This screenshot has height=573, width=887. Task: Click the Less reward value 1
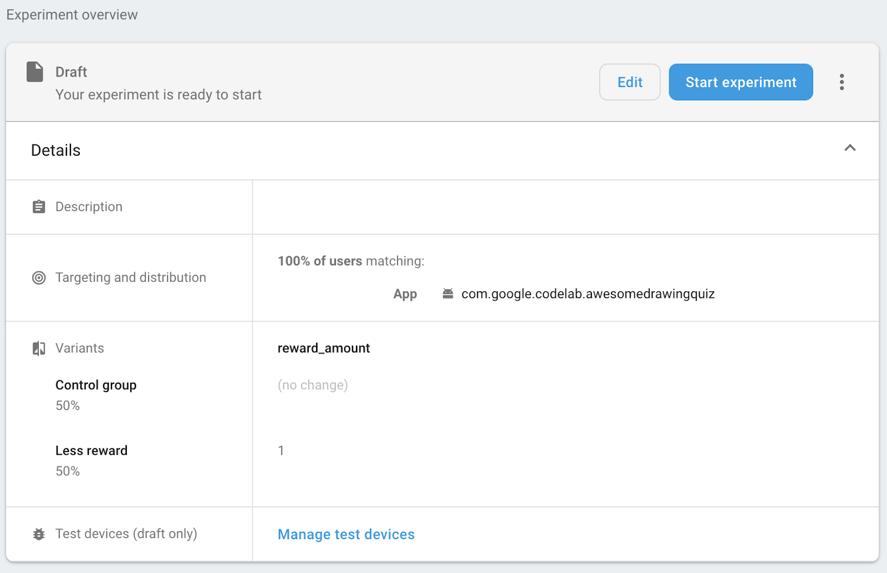pyautogui.click(x=281, y=450)
